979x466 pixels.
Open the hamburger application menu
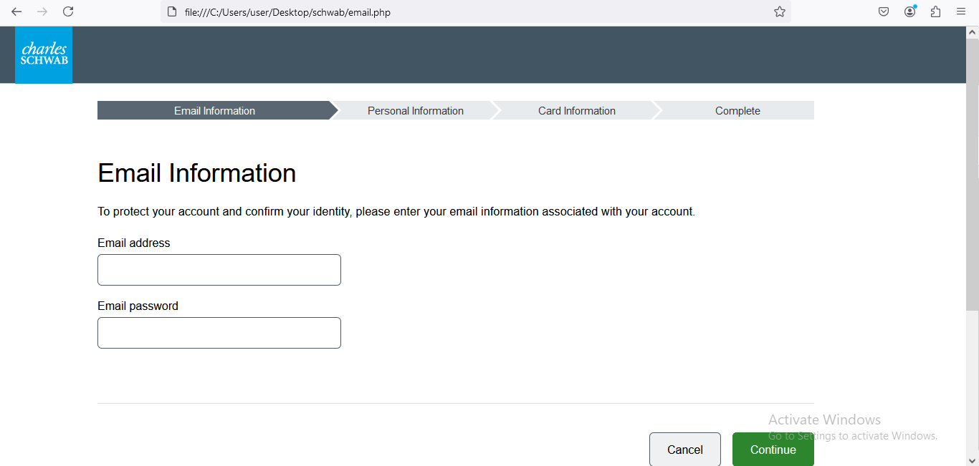(961, 11)
